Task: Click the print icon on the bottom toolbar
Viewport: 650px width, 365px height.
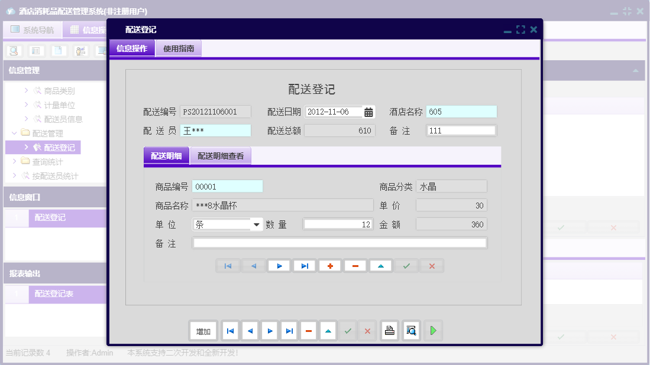Action: tap(390, 331)
